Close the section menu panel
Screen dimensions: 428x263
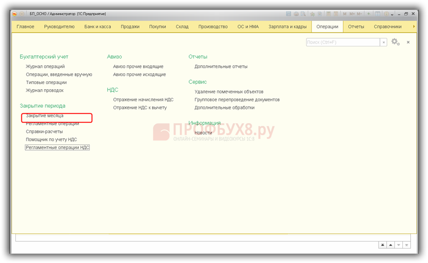(408, 42)
